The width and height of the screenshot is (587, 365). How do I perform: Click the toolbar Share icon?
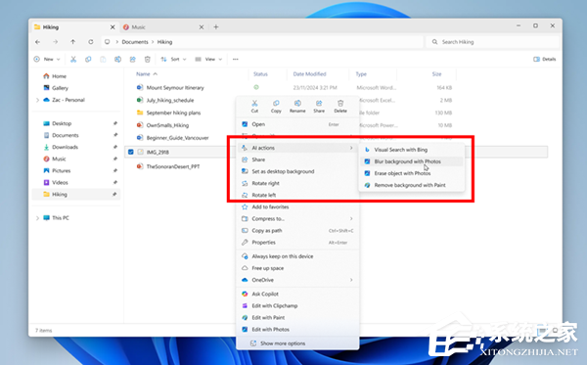pos(132,59)
